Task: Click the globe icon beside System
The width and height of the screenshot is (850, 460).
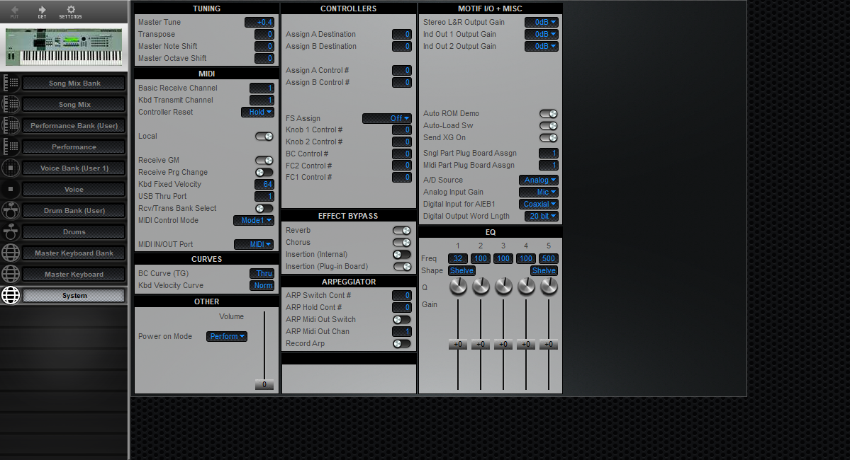Action: tap(10, 295)
